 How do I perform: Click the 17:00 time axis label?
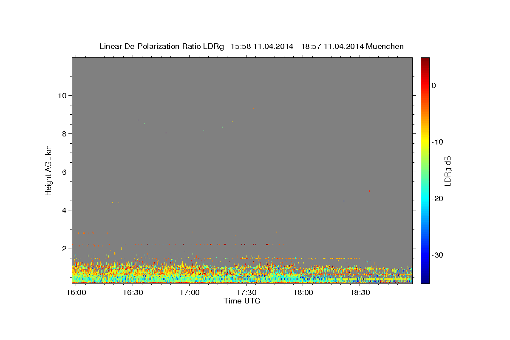click(190, 293)
